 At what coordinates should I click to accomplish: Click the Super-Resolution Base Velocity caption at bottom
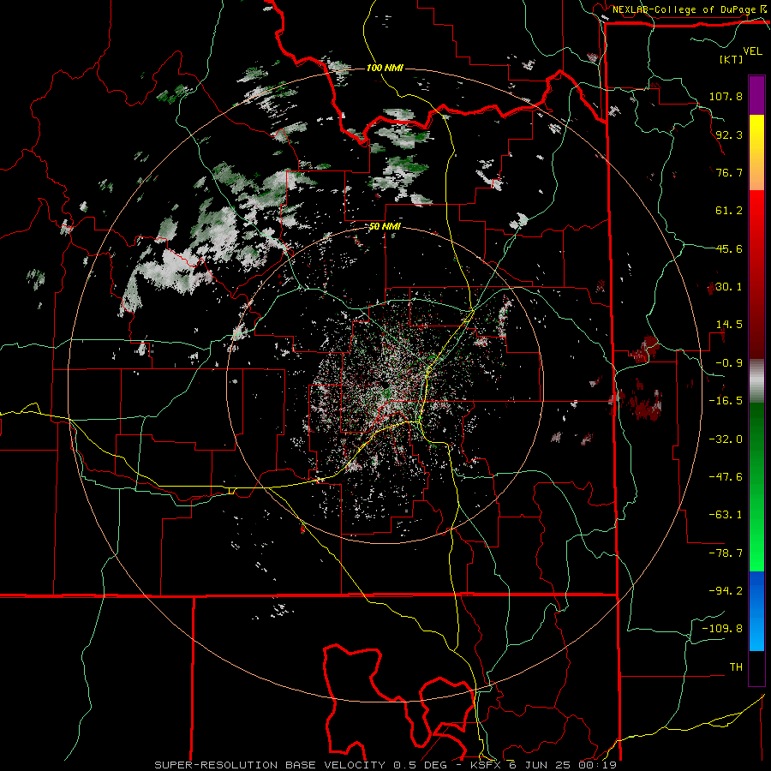(385, 765)
